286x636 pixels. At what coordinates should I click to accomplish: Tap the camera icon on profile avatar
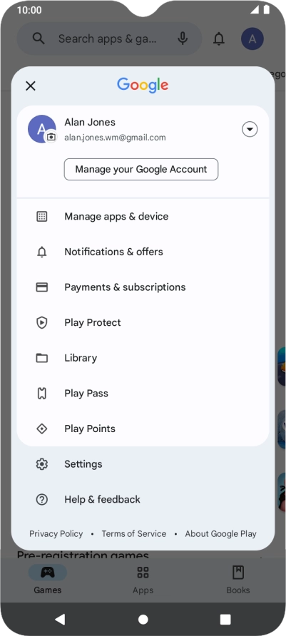(51, 137)
